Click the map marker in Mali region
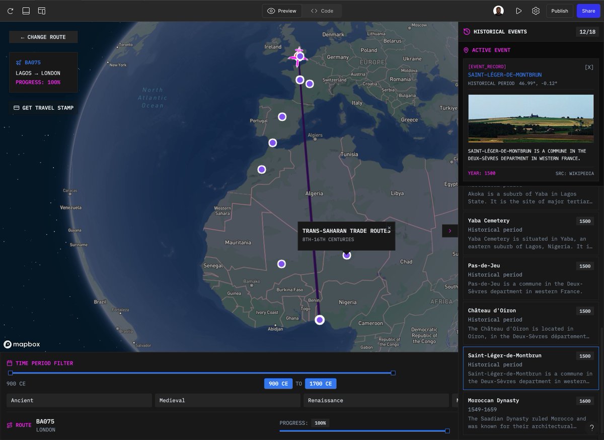 (x=281, y=264)
